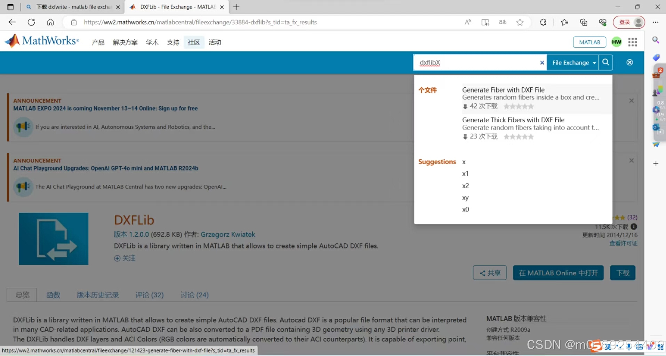Dismiss the AI Chat Playground announcement

632,160
